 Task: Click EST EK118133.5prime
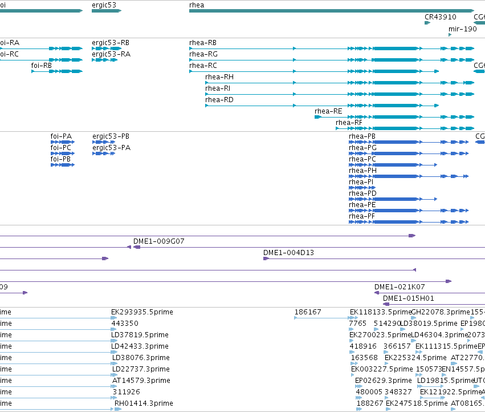[x=353, y=318]
